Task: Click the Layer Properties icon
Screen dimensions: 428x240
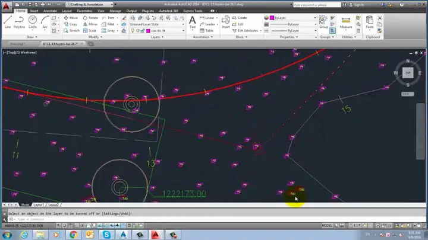Action: tap(133, 18)
